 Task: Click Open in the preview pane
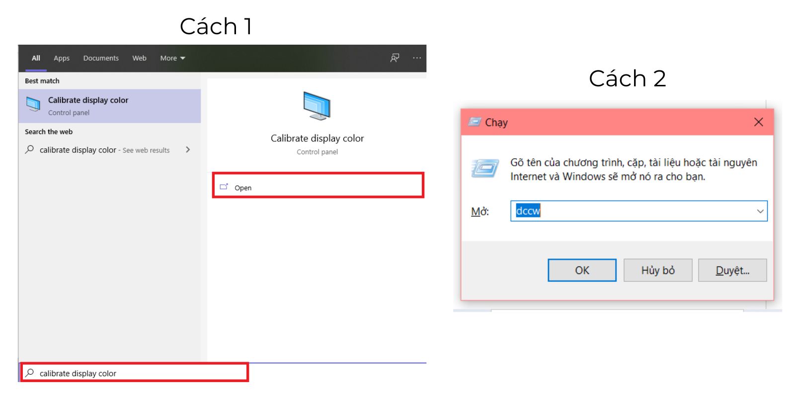pyautogui.click(x=318, y=186)
